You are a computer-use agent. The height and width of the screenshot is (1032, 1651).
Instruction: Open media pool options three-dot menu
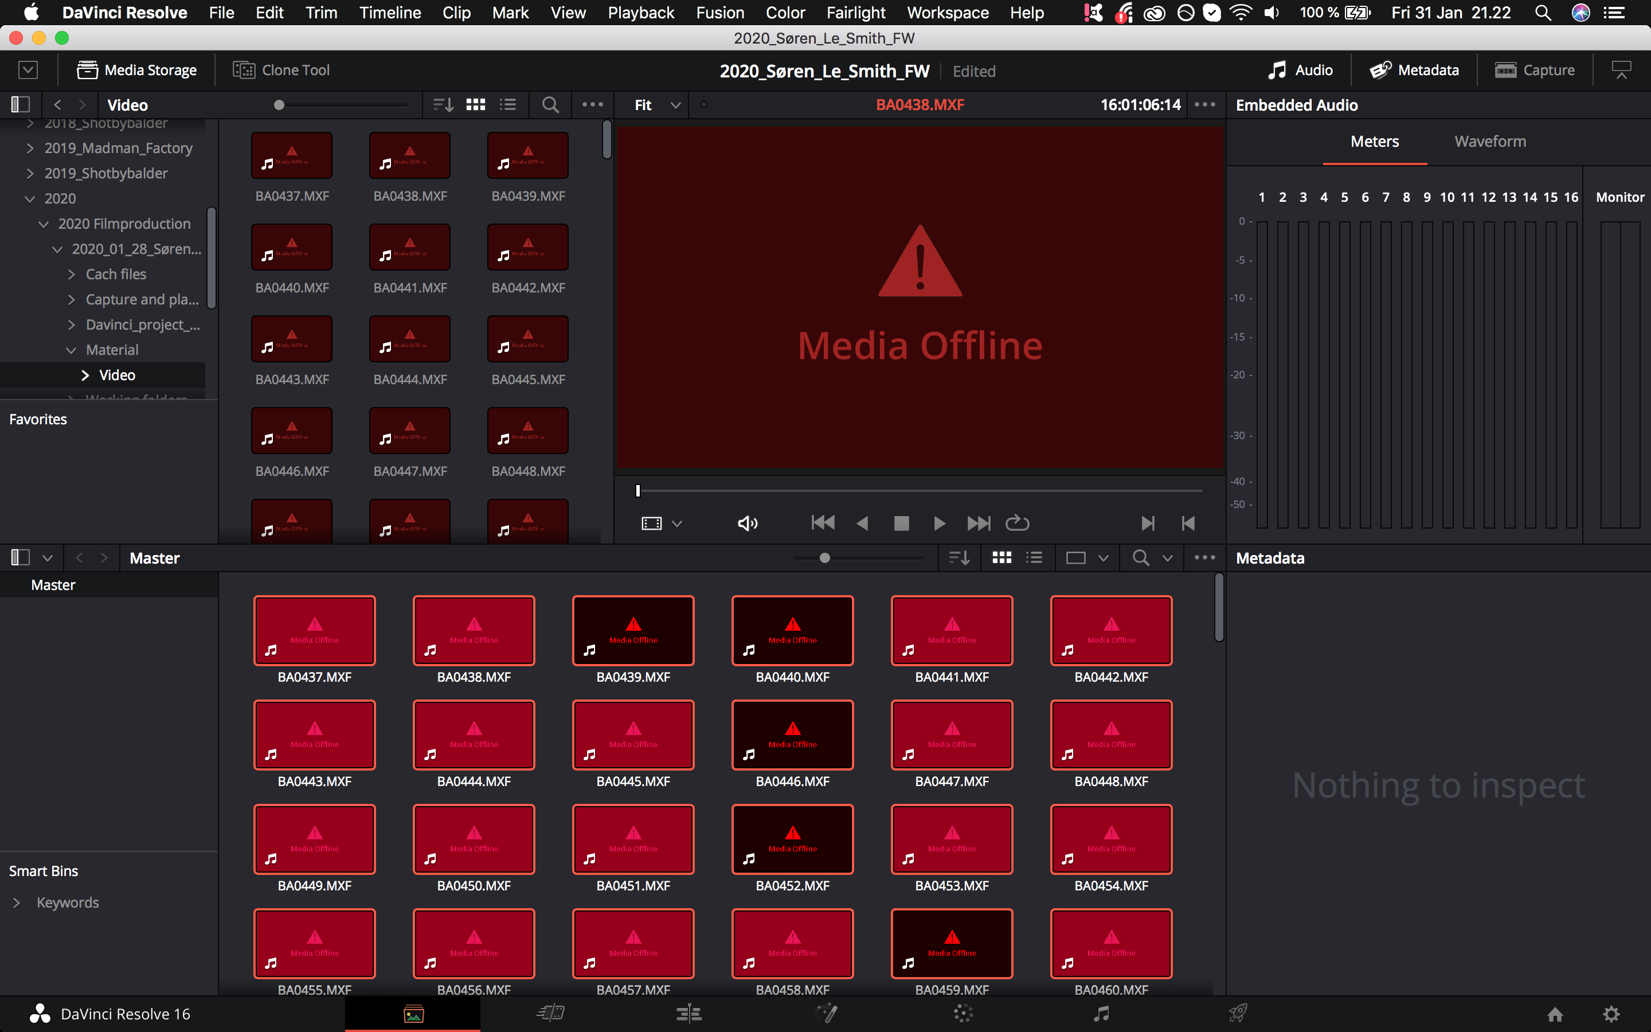1205,558
